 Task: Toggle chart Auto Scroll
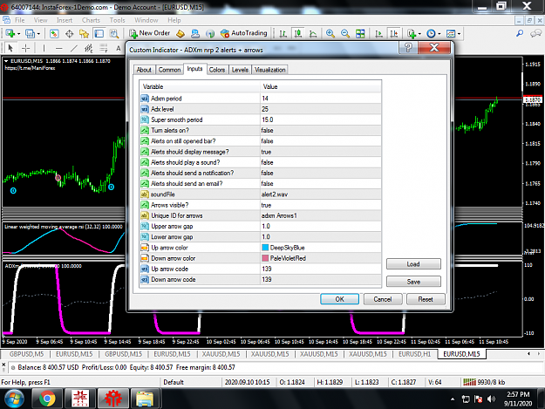[x=378, y=34]
